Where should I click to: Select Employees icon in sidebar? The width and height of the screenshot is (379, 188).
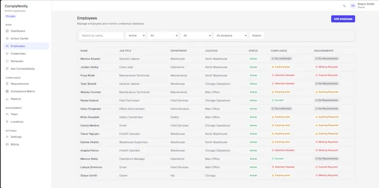click(7, 46)
